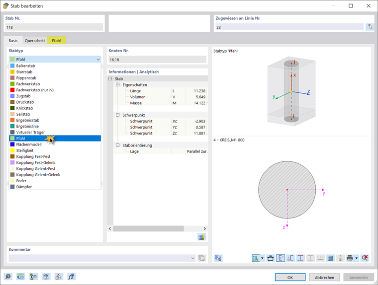The width and height of the screenshot is (378, 285).
Task: Choose Rippenstab in the dropdown list
Action: click(55, 78)
